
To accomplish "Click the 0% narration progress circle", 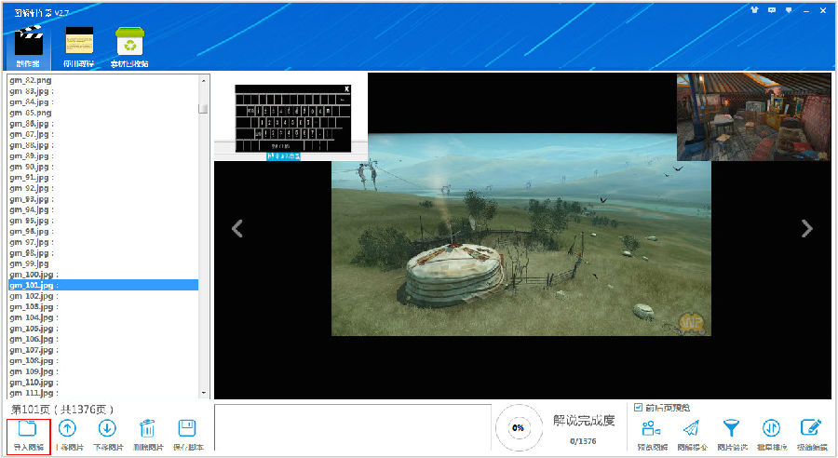I will point(518,427).
